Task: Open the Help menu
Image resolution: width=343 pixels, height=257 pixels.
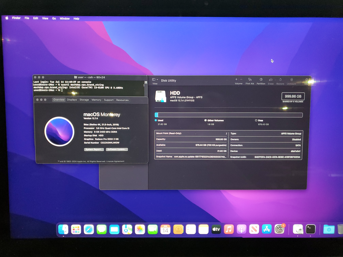Action: tap(76, 19)
